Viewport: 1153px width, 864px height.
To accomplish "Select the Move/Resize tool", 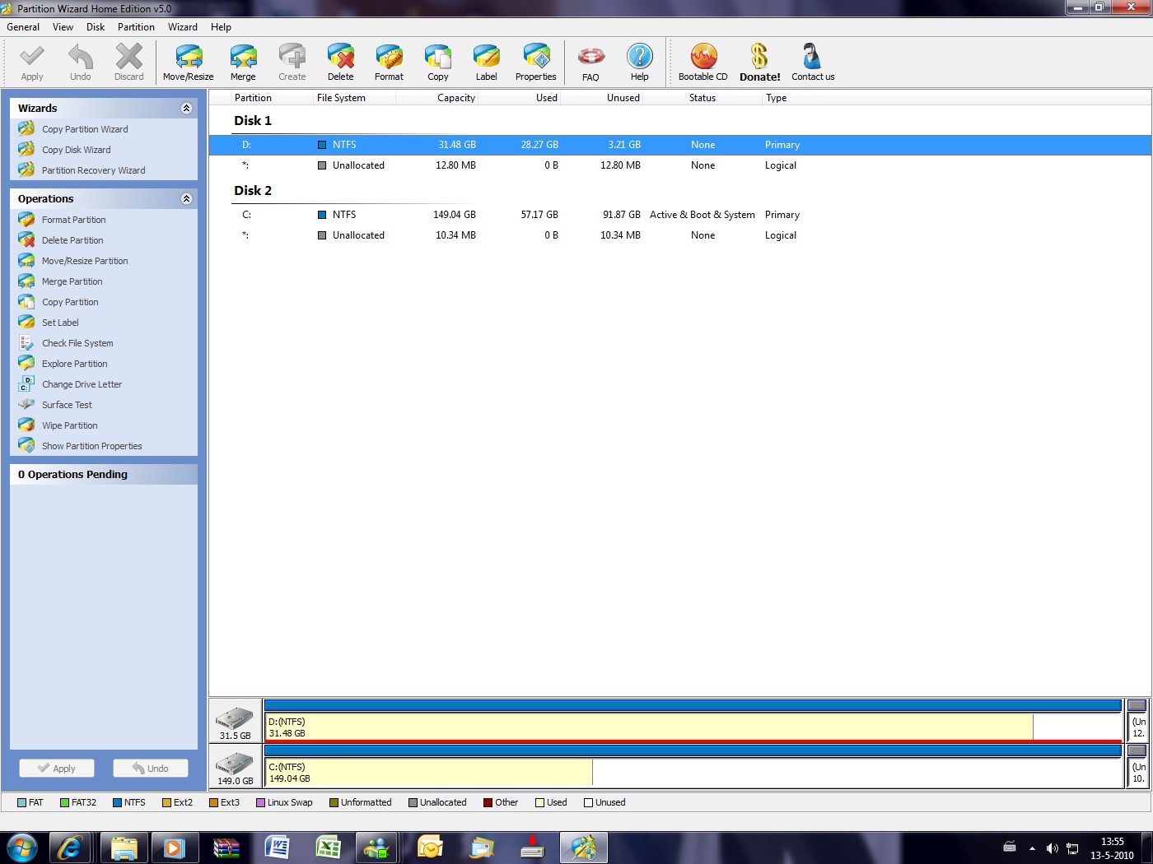I will [x=189, y=63].
